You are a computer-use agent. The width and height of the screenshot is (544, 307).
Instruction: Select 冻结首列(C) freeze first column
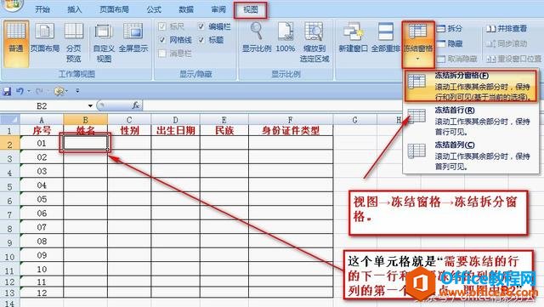click(x=470, y=156)
